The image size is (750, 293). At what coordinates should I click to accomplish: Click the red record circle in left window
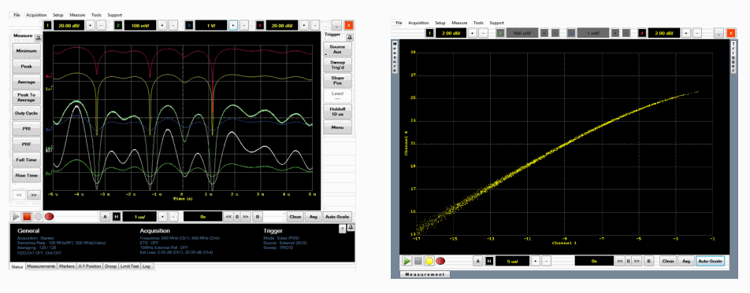(x=49, y=216)
